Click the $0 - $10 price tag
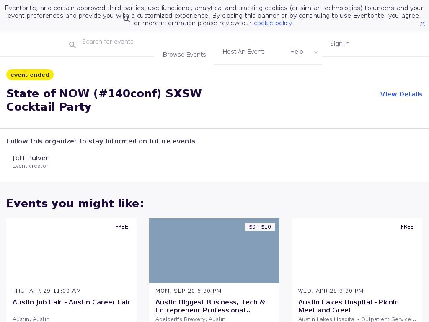The width and height of the screenshot is (429, 322). coord(260,227)
